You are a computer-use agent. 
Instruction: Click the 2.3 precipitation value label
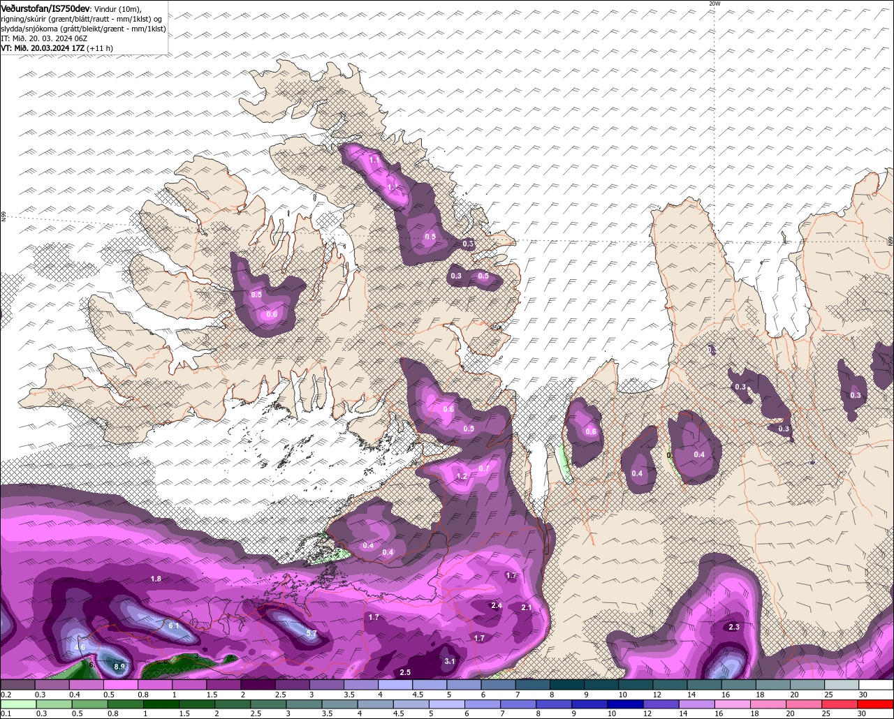(734, 627)
